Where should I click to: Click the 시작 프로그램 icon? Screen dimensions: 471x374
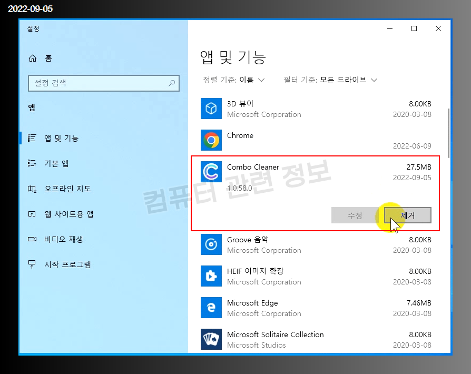coord(32,264)
